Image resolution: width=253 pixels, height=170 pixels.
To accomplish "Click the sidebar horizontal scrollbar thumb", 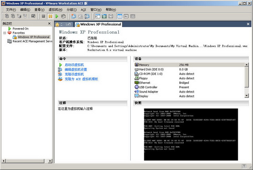I will coord(25,161).
